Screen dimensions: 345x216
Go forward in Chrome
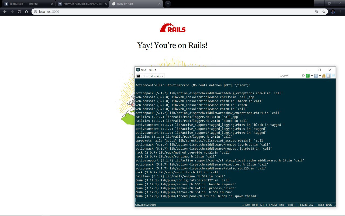coord(12,12)
